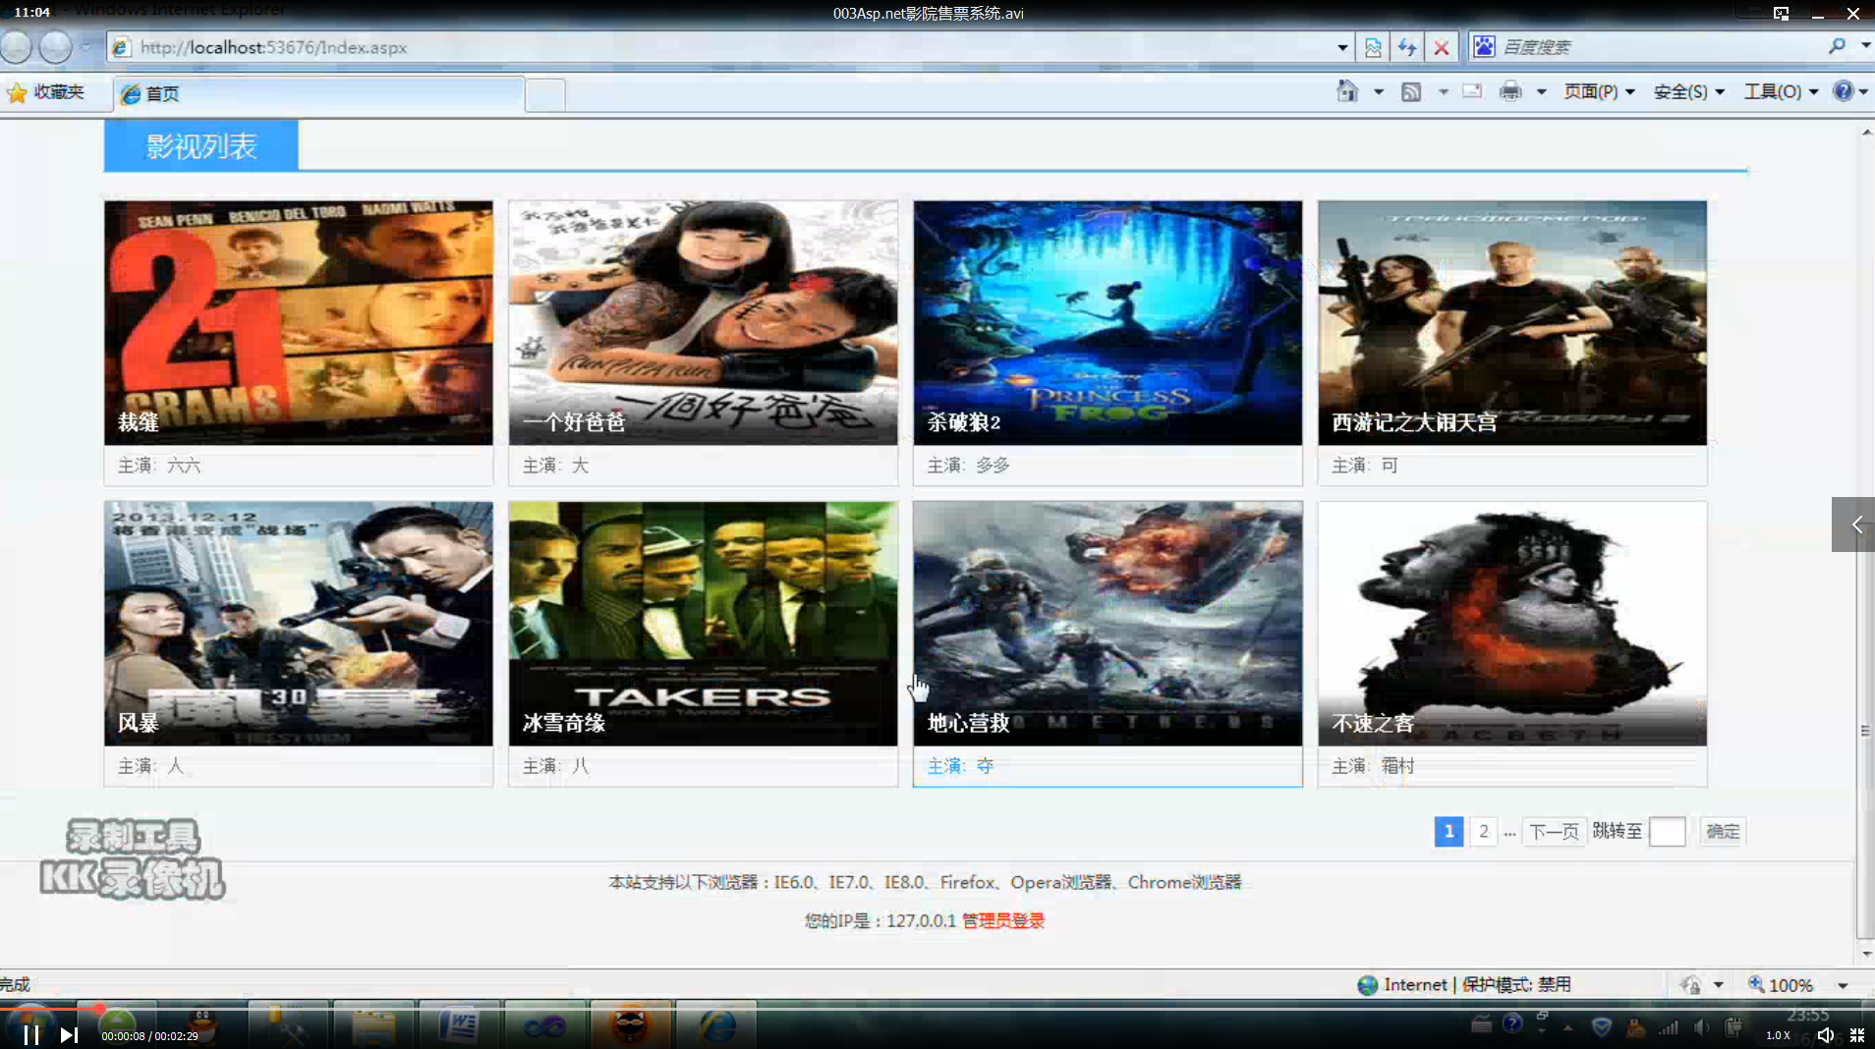Click the 主演: 多多 caption

point(969,466)
